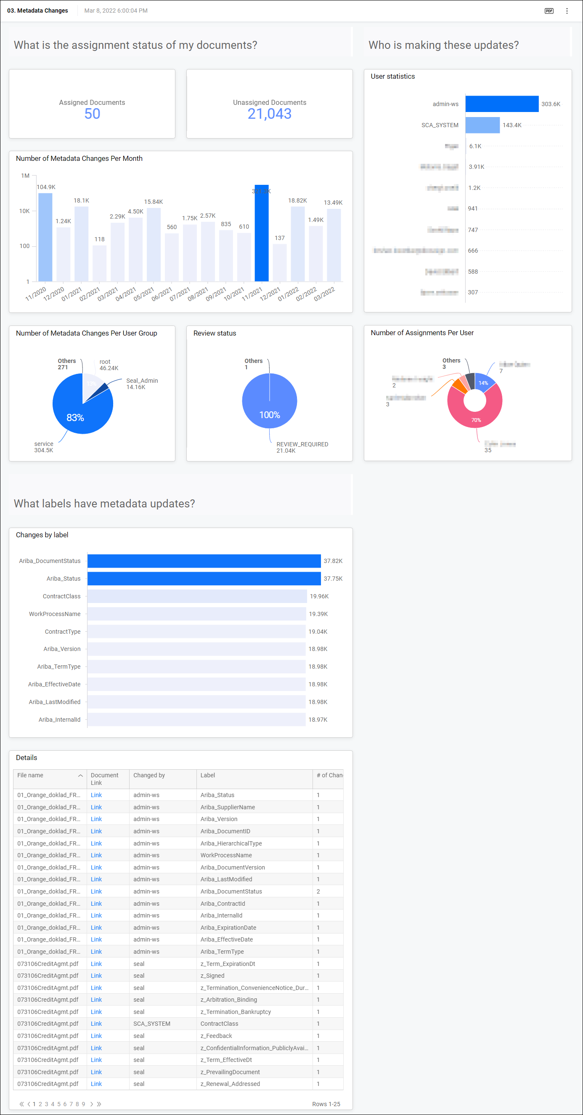Open page 9 of Details table
This screenshot has height=1115, width=583.
click(x=83, y=1104)
